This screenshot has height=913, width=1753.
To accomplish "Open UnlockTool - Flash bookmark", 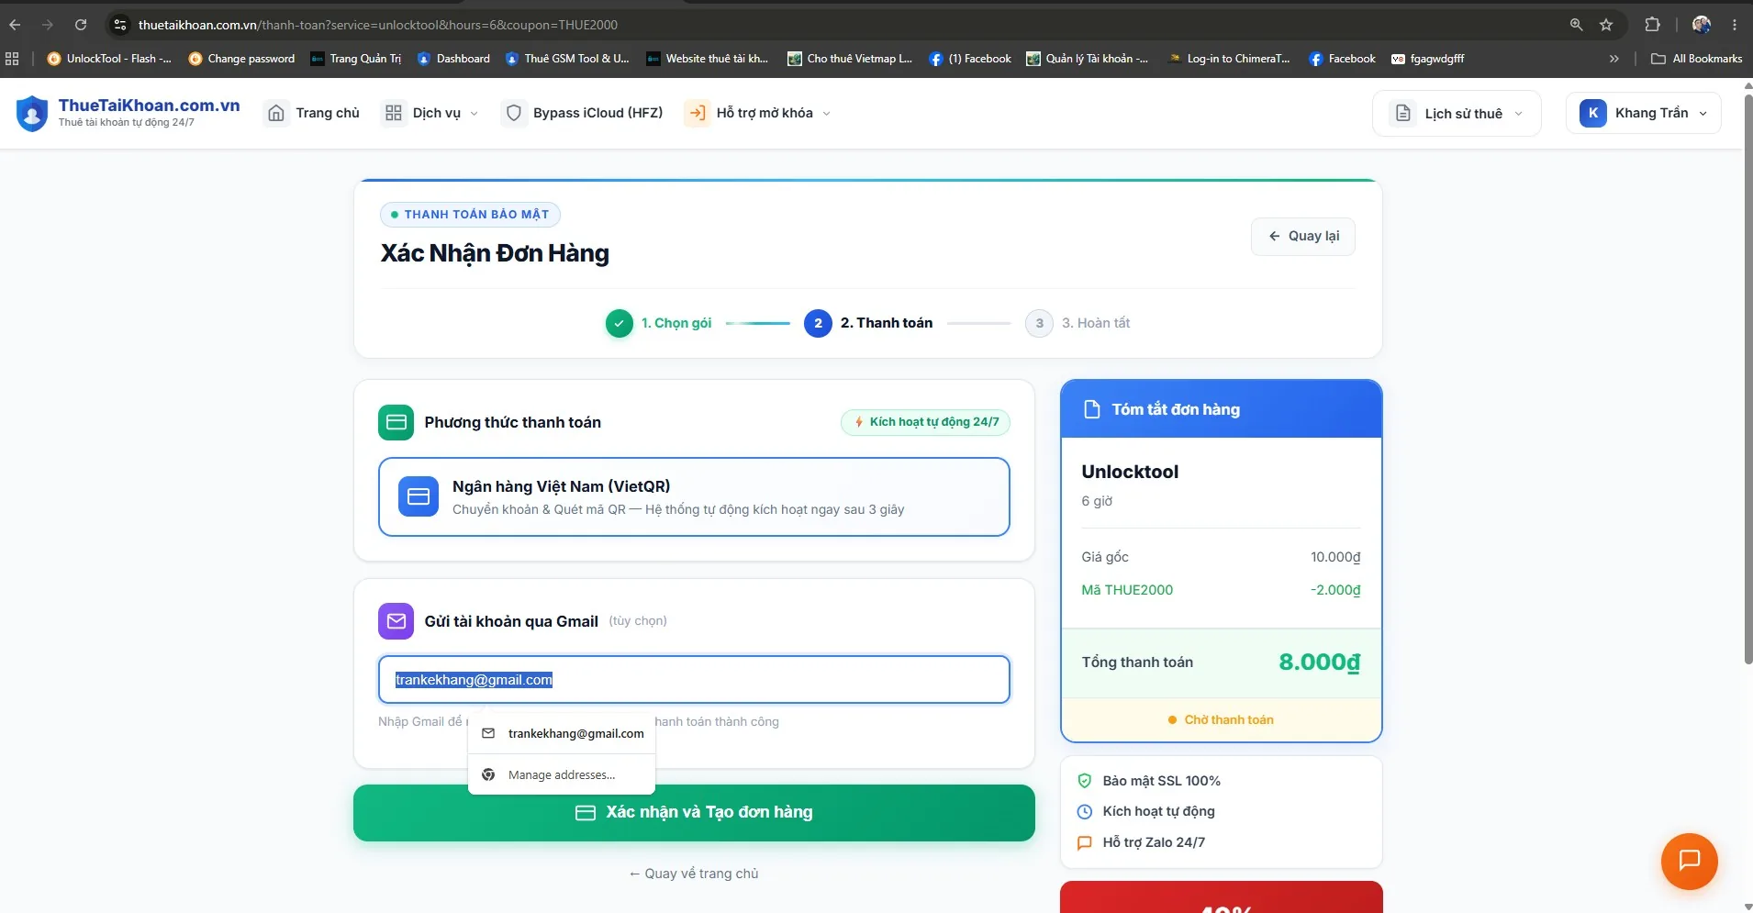I will (x=108, y=59).
